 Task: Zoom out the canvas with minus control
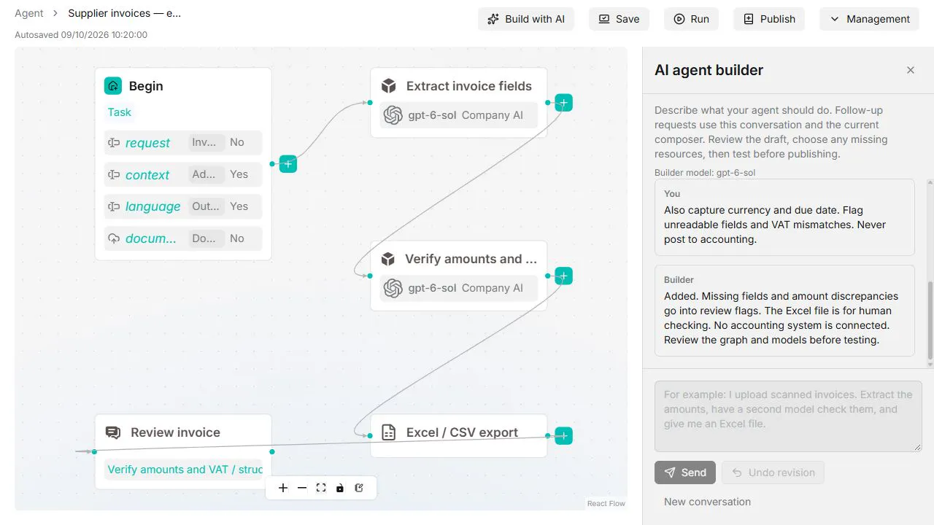302,488
